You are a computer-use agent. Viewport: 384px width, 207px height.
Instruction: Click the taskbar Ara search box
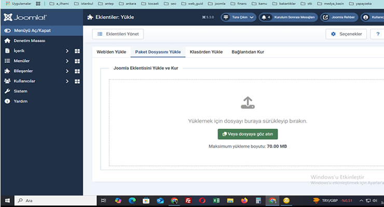pyautogui.click(x=56, y=201)
